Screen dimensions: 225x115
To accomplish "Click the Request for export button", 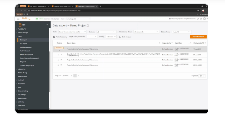I will tap(198, 37).
